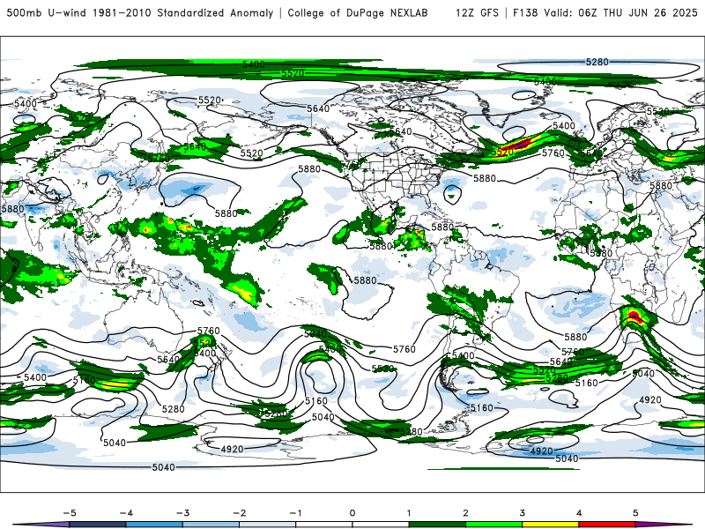Click the '12Z GFS' model run text
This screenshot has width=705, height=529.
[477, 13]
